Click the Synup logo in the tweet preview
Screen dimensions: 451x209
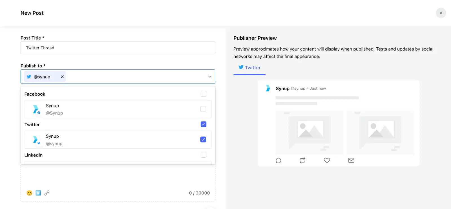point(268,88)
